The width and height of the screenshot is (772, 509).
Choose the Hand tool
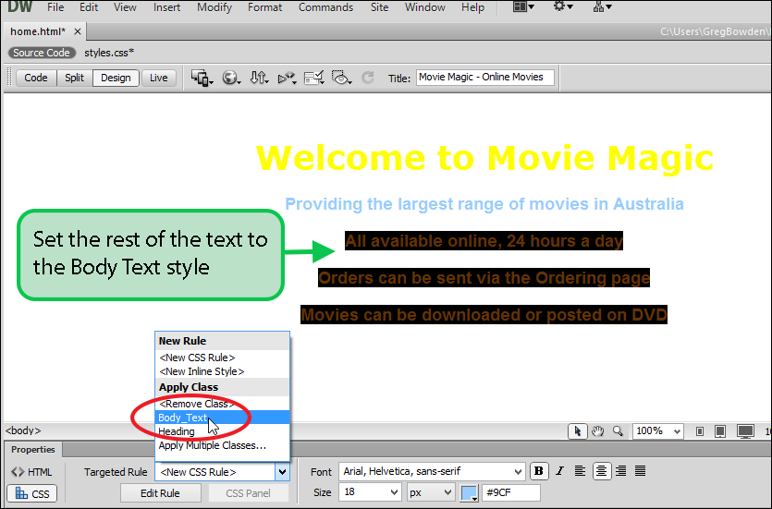pyautogui.click(x=597, y=431)
